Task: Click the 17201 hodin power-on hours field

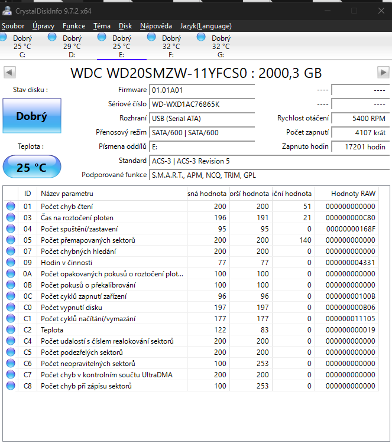Action: click(x=360, y=146)
